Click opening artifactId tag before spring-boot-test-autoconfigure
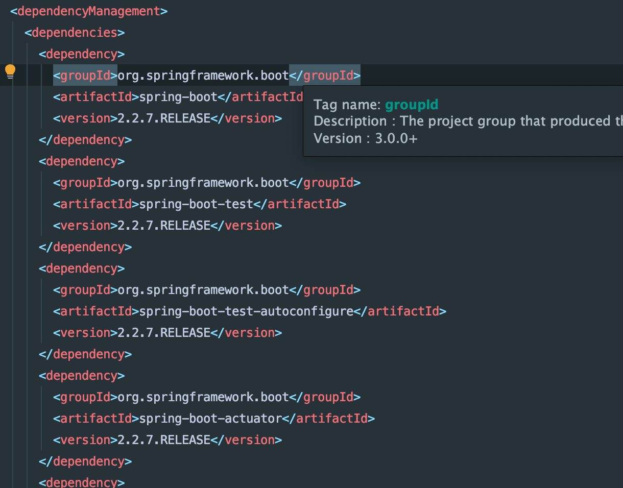The image size is (623, 488). pos(96,311)
